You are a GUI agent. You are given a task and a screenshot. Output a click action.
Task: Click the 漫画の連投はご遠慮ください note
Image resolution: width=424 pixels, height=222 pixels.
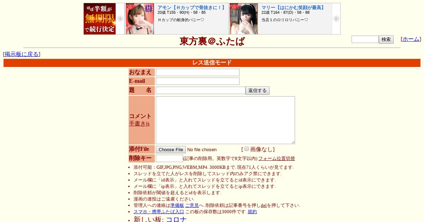164,199
